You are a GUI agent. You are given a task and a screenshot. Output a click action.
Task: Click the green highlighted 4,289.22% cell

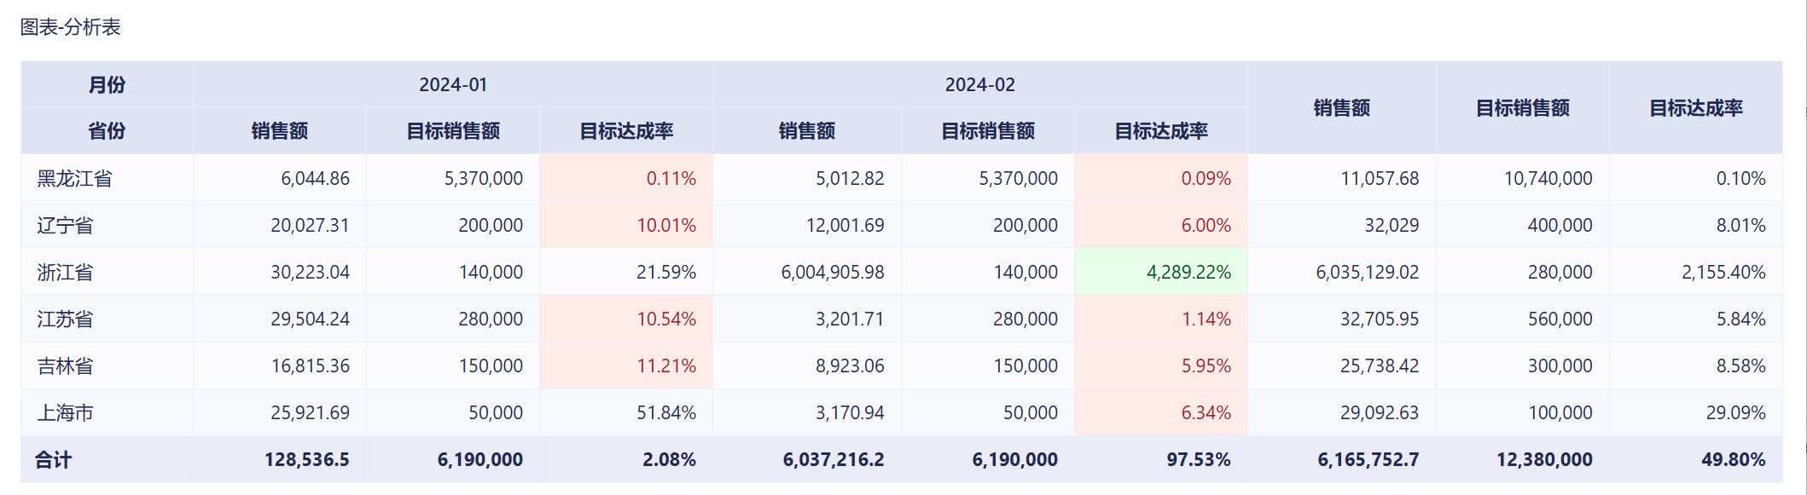(x=1188, y=273)
